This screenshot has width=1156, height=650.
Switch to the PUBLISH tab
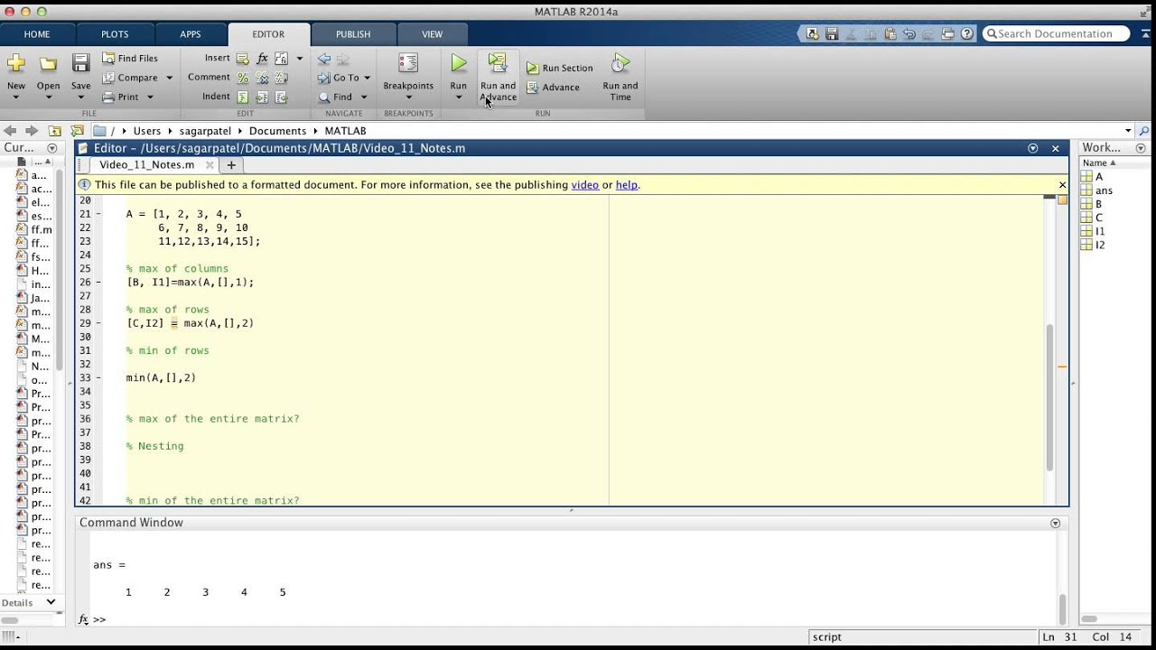(353, 34)
